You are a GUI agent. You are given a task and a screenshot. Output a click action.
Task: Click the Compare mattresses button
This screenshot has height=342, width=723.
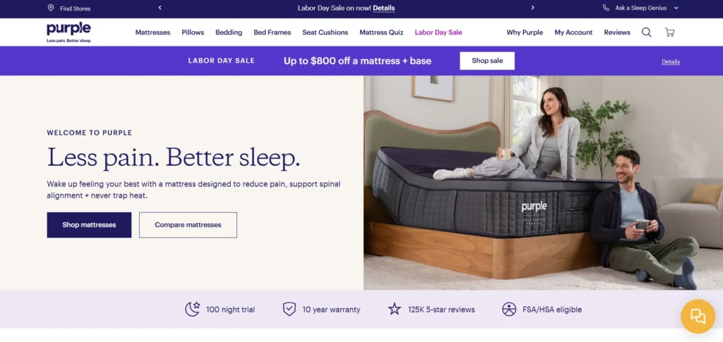click(188, 225)
